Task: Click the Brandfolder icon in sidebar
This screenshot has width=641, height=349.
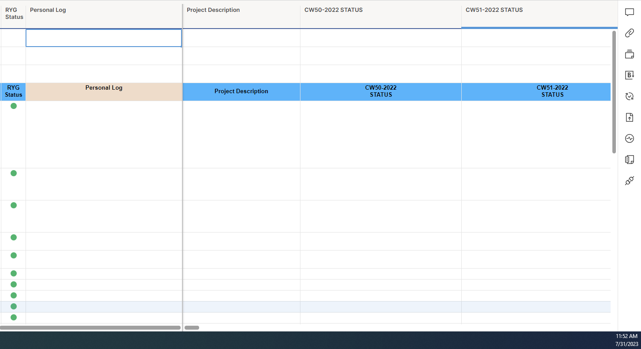Action: tap(630, 75)
